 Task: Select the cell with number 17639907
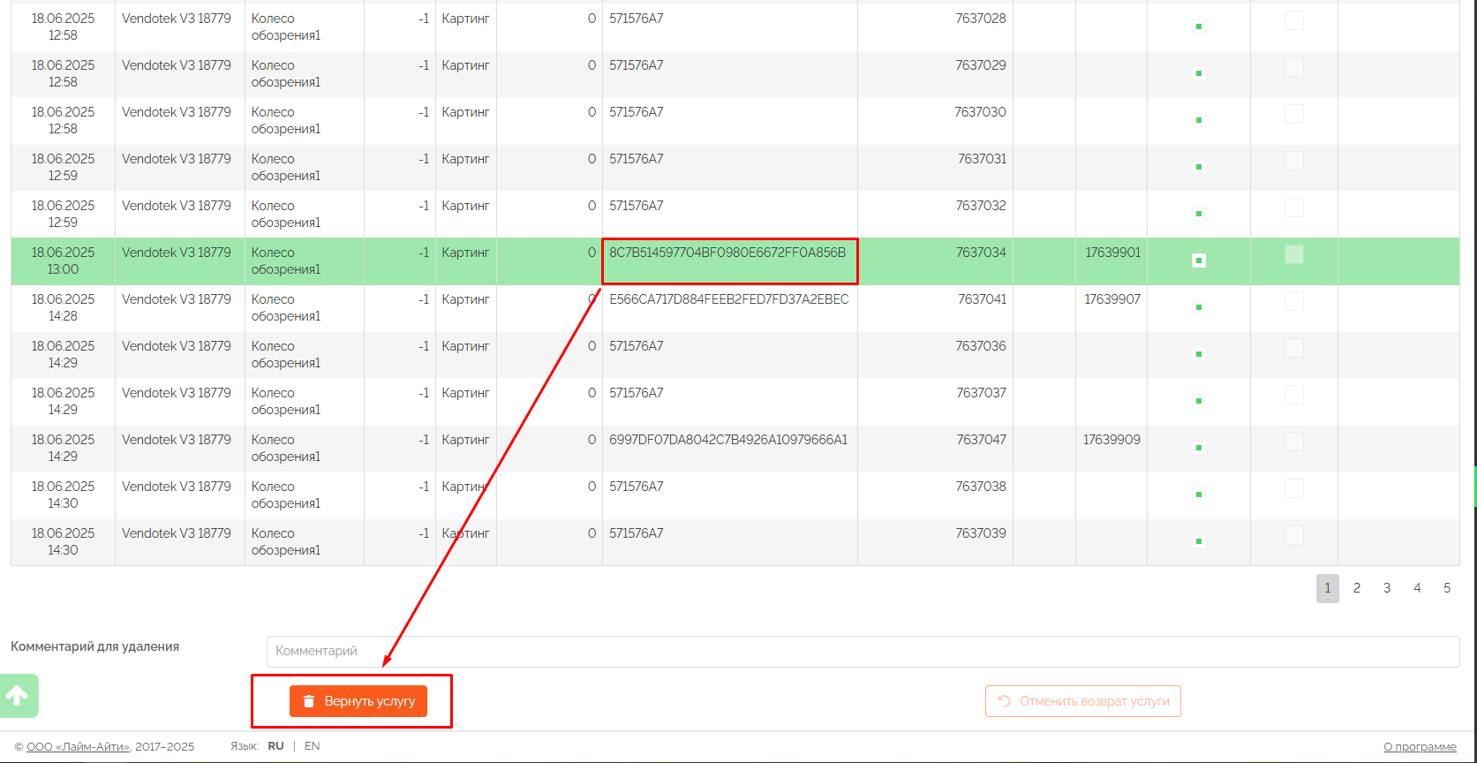point(1112,299)
